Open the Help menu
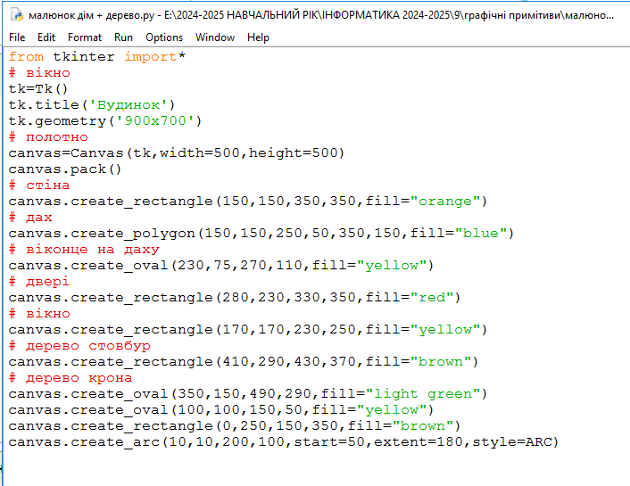This screenshot has width=630, height=486. click(258, 37)
